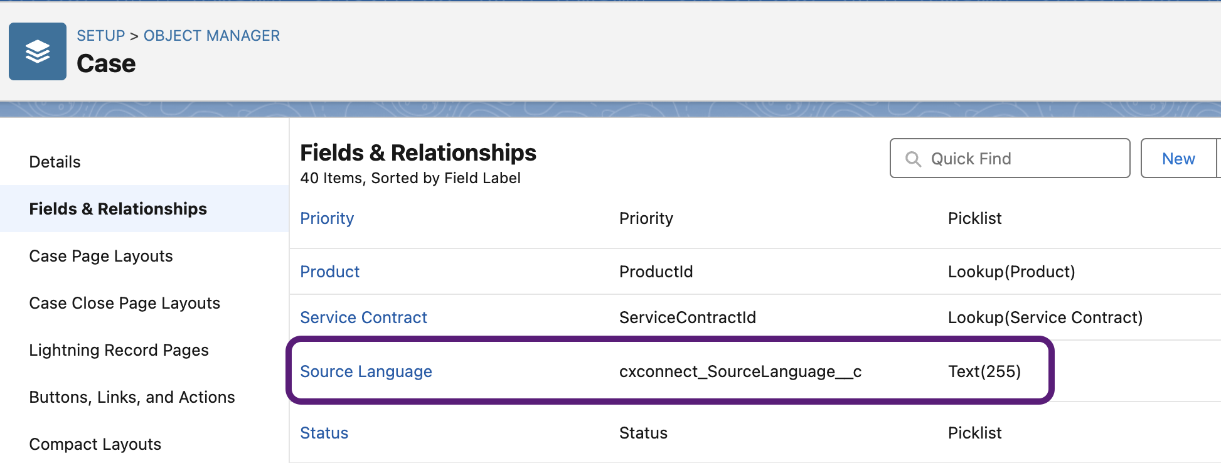Go to Case Page Layouts
This screenshot has width=1221, height=463.
pos(101,256)
